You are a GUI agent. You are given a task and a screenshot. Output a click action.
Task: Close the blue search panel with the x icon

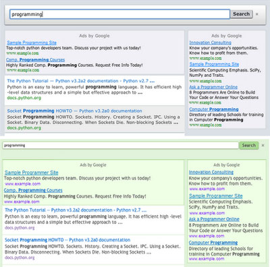(257, 14)
